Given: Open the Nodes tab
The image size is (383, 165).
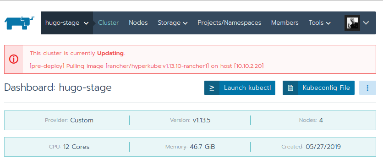Looking at the screenshot, I should click(x=138, y=23).
